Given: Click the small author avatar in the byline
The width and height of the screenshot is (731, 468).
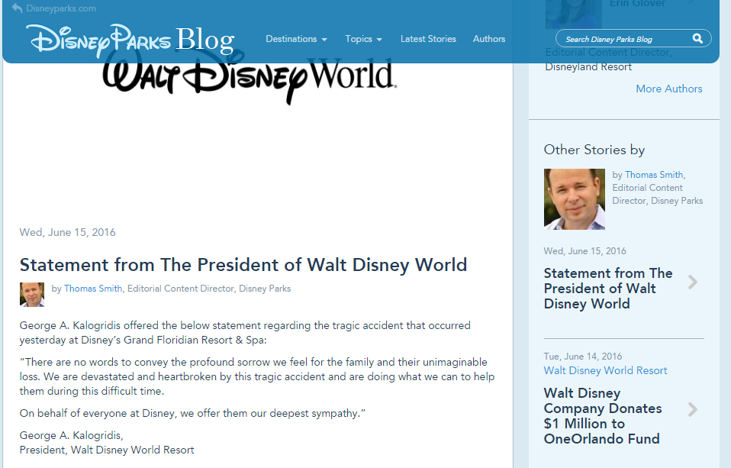Looking at the screenshot, I should coord(32,294).
